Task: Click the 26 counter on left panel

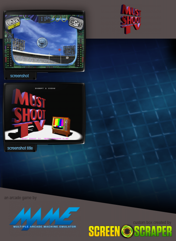Action: tap(10, 36)
